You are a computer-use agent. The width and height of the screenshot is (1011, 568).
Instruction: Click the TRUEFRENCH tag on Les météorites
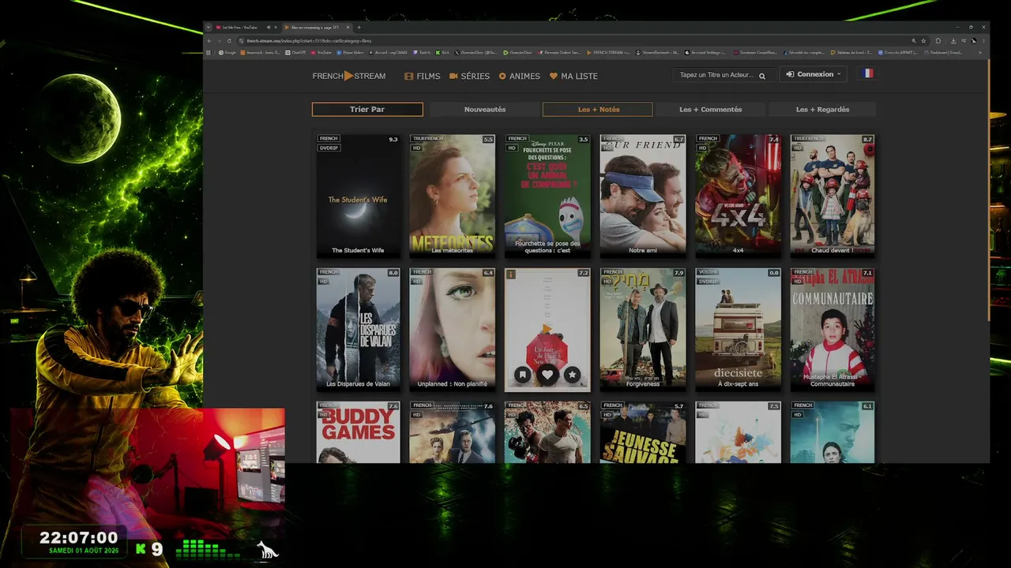(428, 139)
